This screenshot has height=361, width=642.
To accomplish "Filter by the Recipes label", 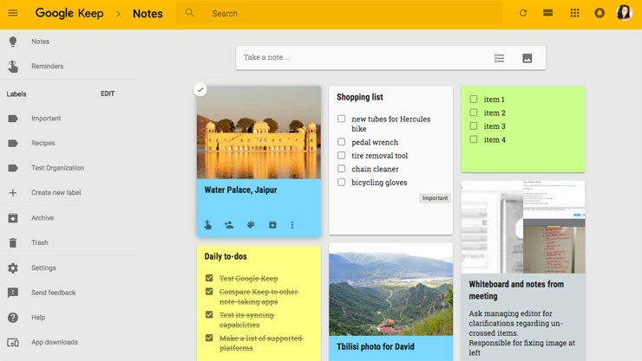I will click(43, 144).
